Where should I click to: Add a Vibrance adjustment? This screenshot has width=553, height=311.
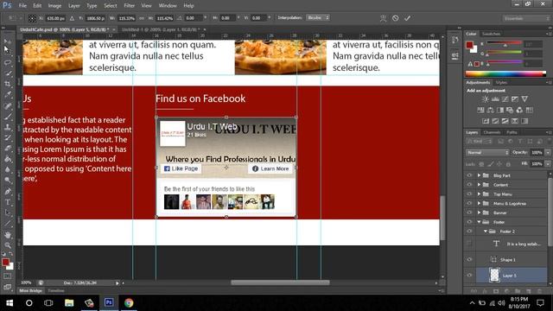click(x=524, y=99)
